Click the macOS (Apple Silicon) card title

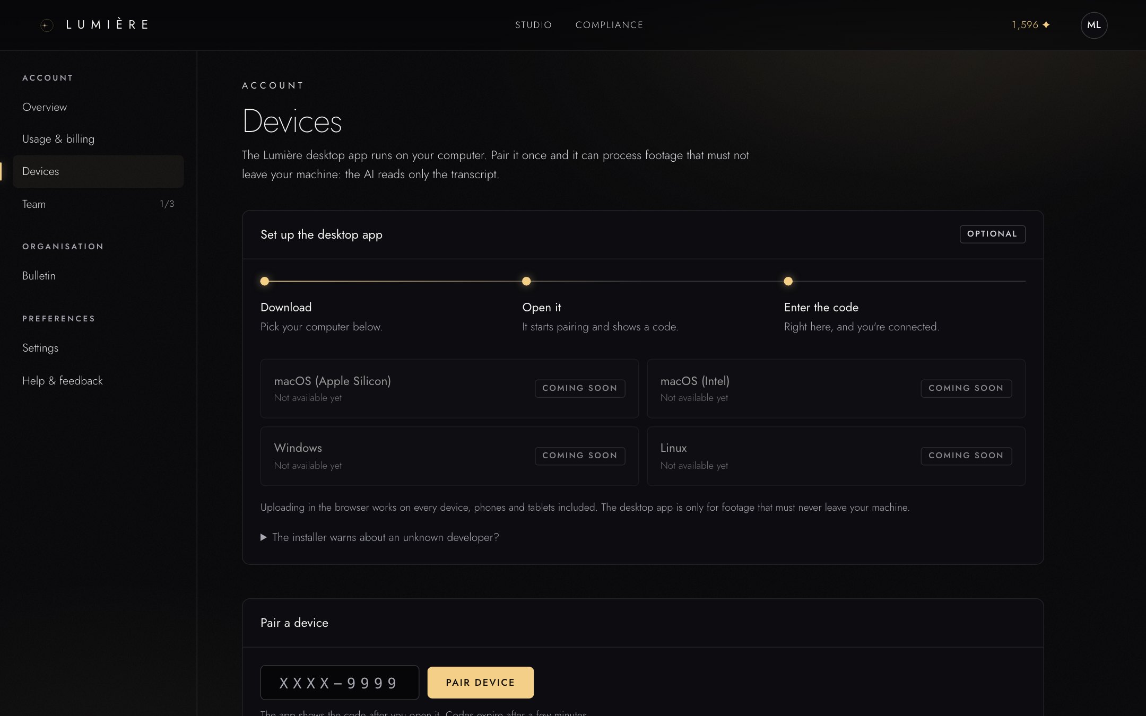click(333, 381)
